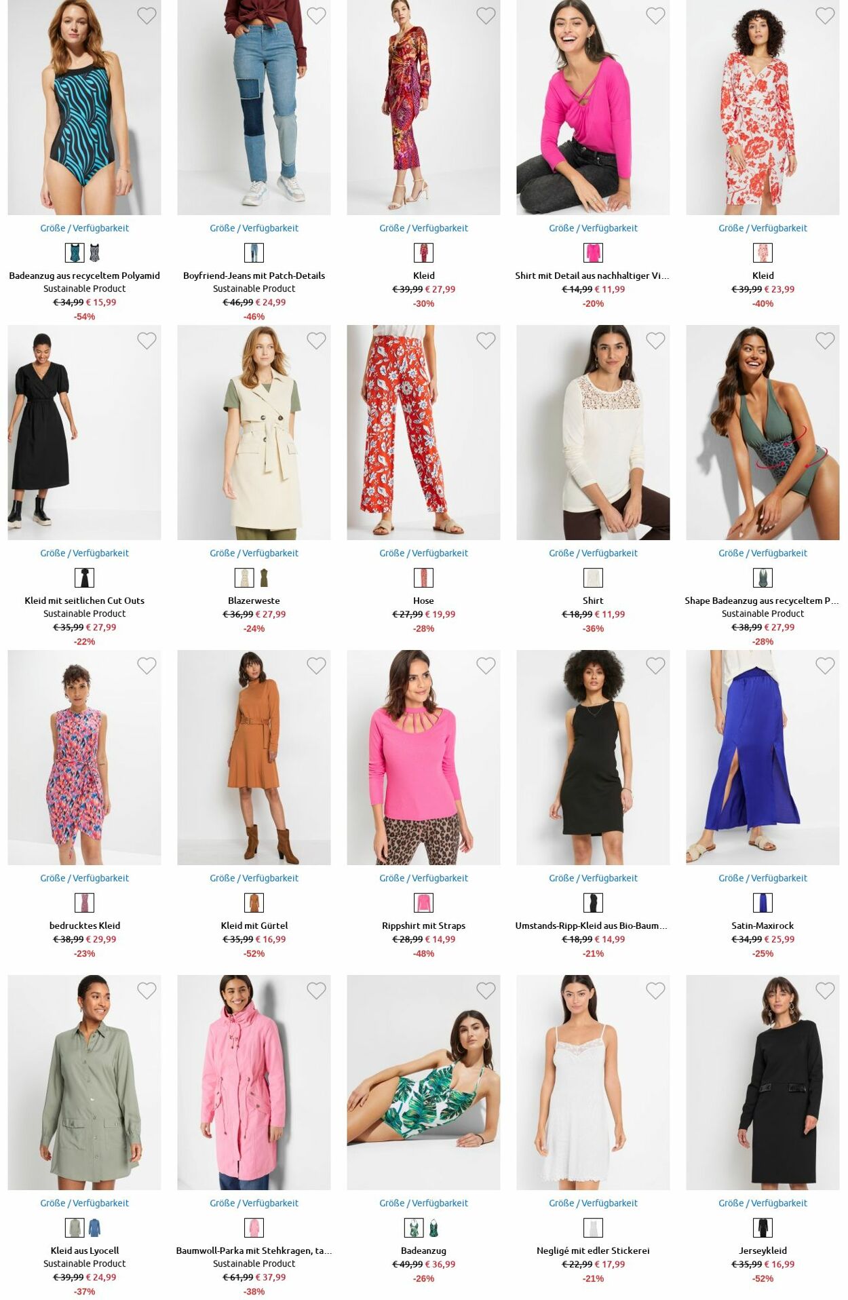Open Größe / Verfügbarkeit for Kleid aus Lyocell
The height and width of the screenshot is (1300, 848).
pyautogui.click(x=84, y=1203)
